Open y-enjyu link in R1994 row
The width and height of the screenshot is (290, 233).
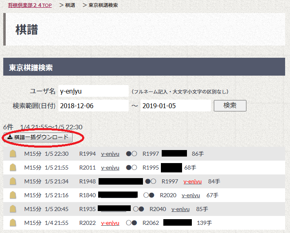110,154
